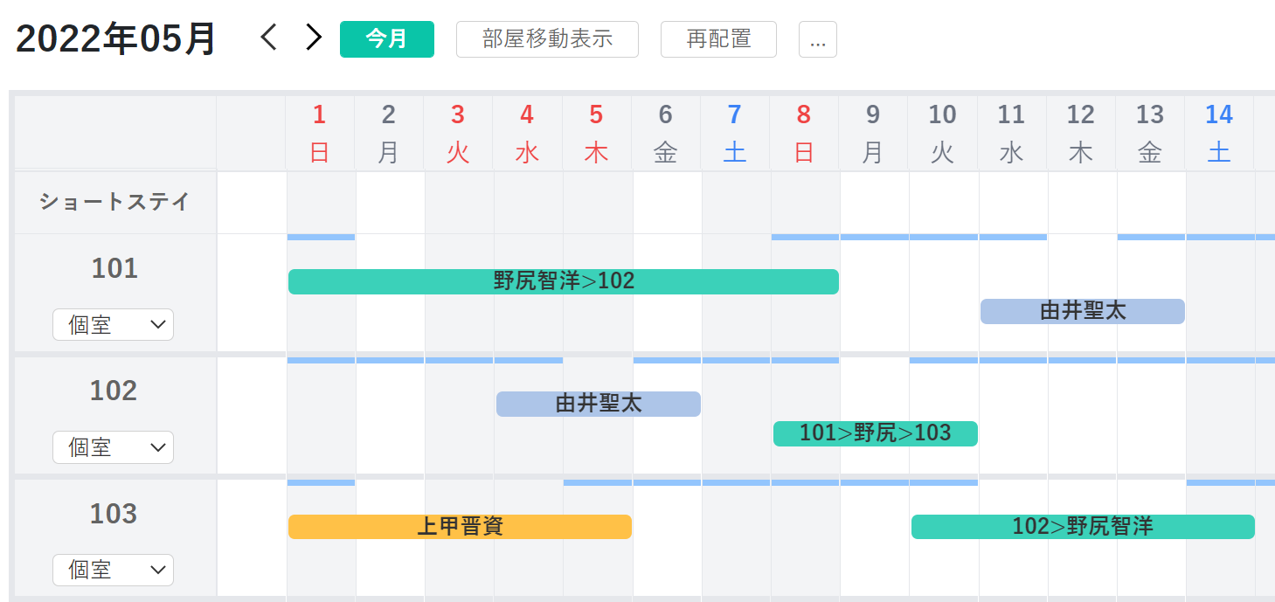1275x602 pixels.
Task: Click the room 101 label
Action: tap(114, 268)
